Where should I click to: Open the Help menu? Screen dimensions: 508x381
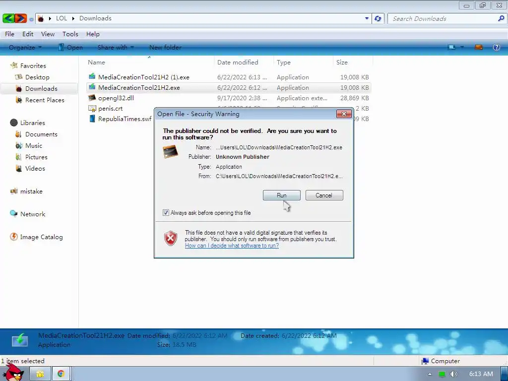coord(93,34)
